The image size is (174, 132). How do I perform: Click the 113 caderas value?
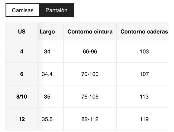pyautogui.click(x=144, y=97)
